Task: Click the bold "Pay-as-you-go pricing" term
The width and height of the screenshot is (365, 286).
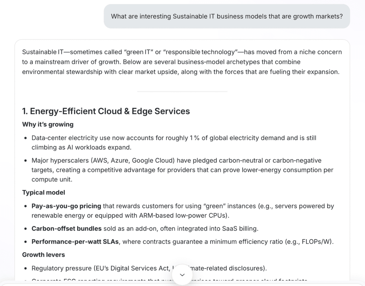Action: pos(66,206)
